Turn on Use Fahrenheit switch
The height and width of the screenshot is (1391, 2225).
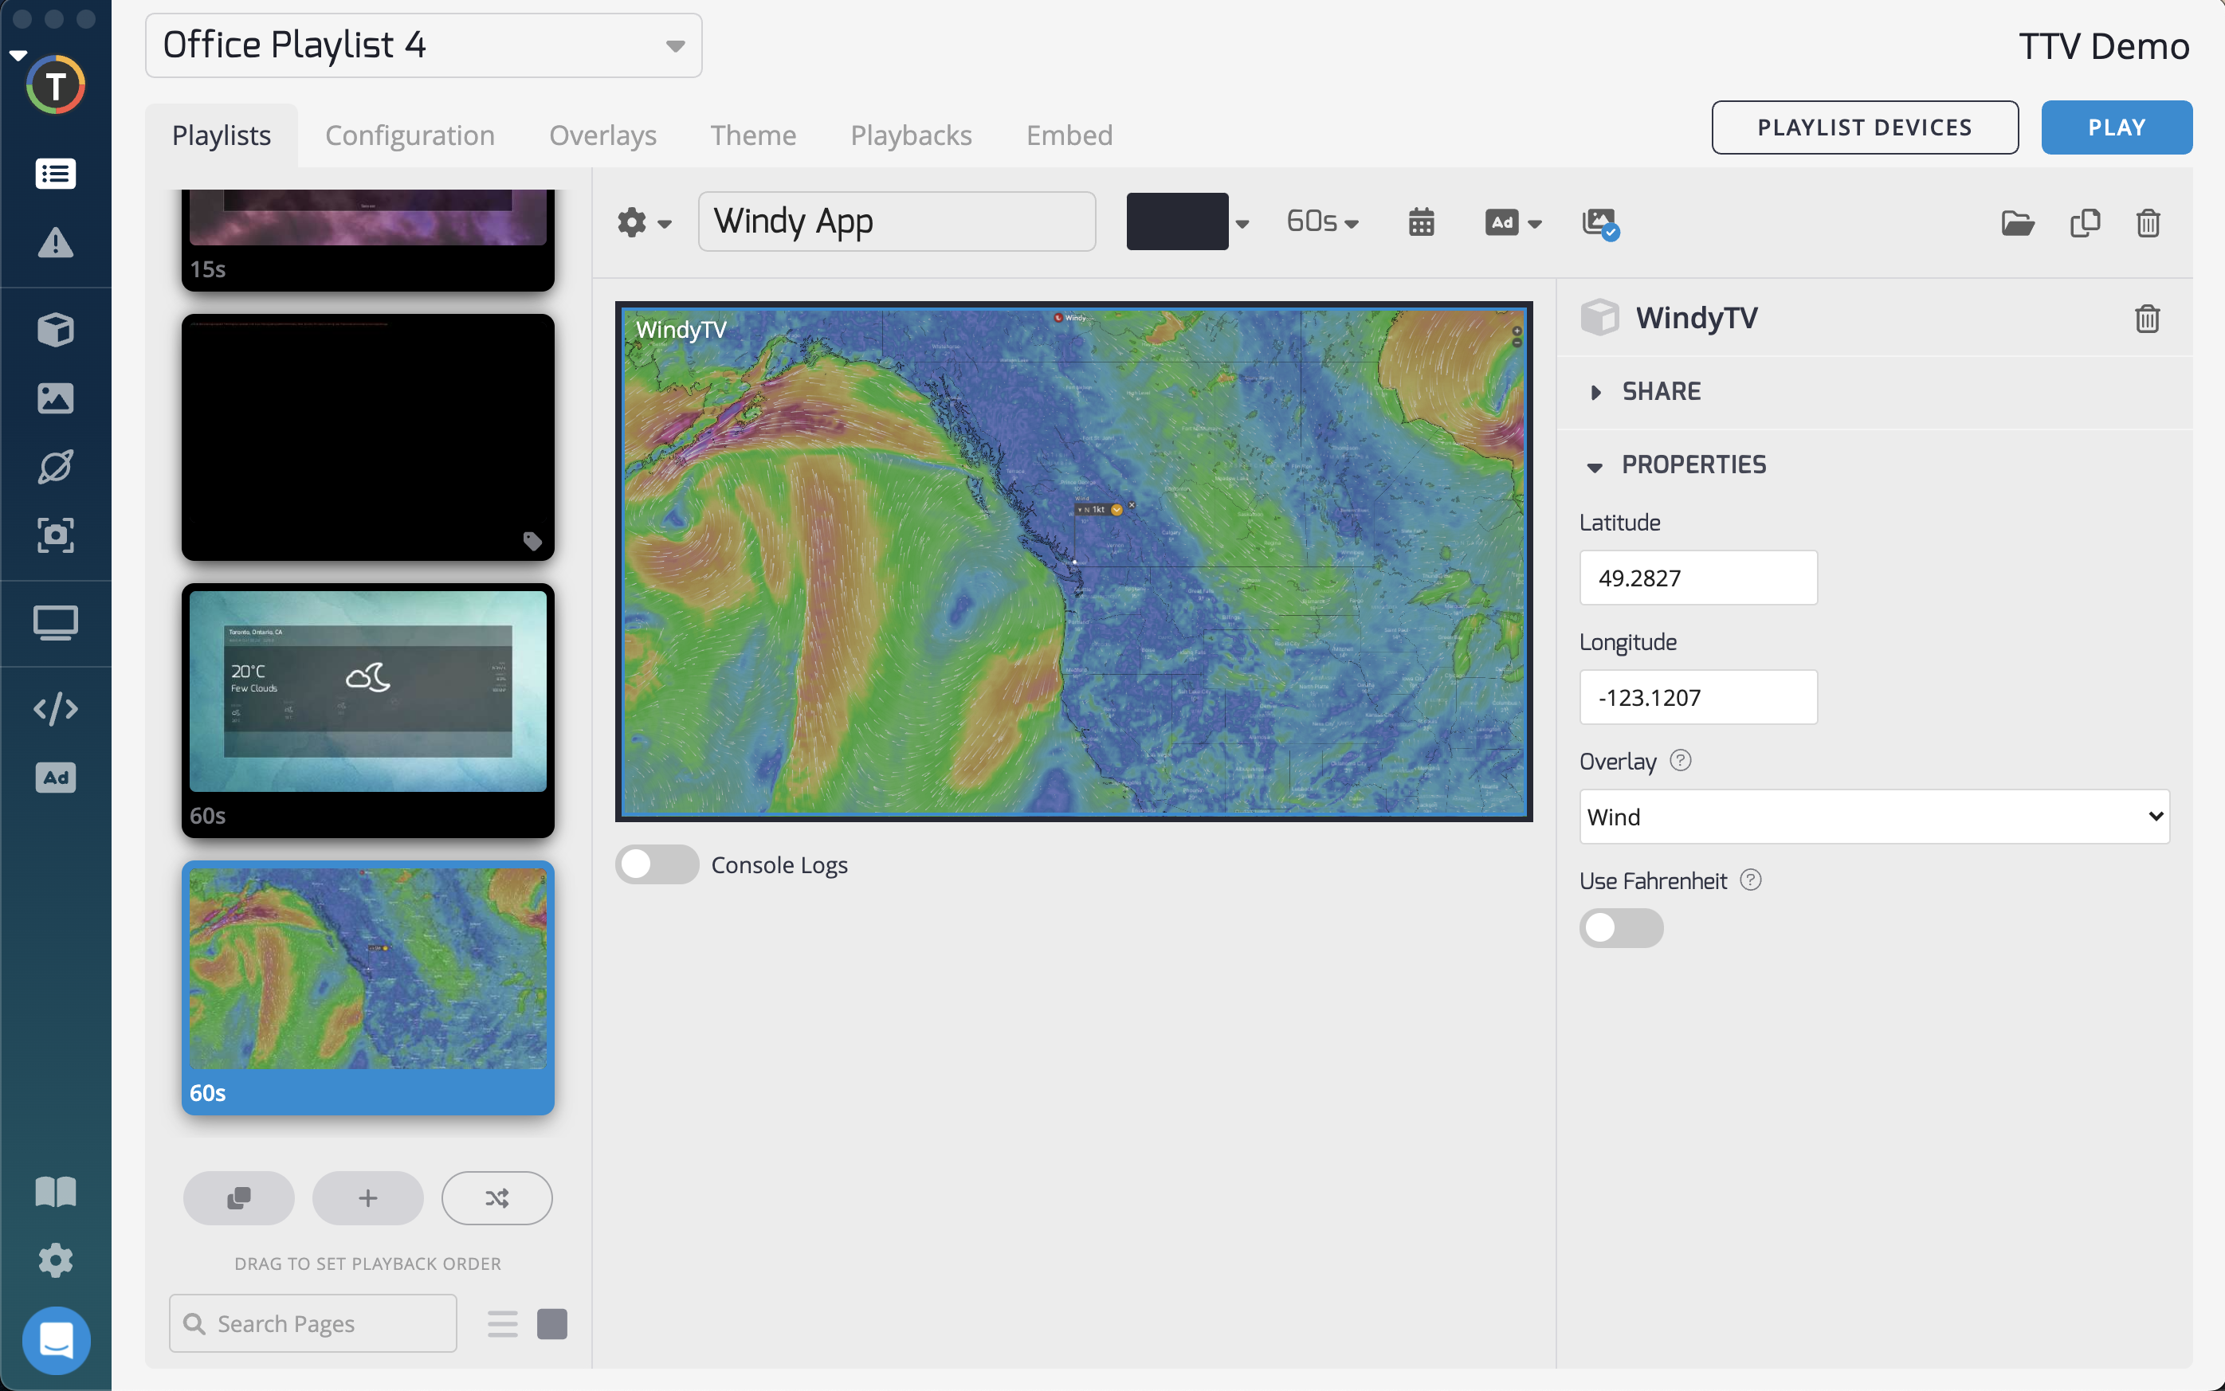click(x=1620, y=927)
